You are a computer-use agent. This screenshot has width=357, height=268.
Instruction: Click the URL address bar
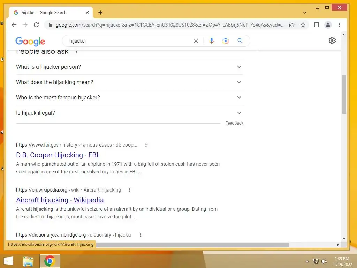click(x=170, y=25)
